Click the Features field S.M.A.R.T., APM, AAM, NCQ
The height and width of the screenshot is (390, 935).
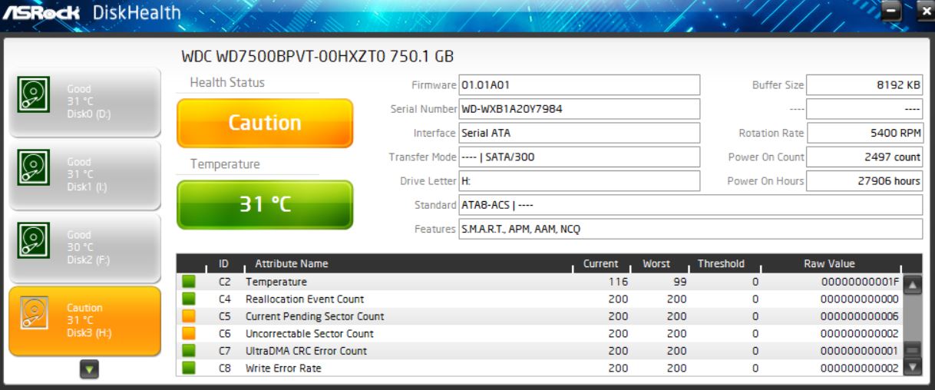[691, 229]
